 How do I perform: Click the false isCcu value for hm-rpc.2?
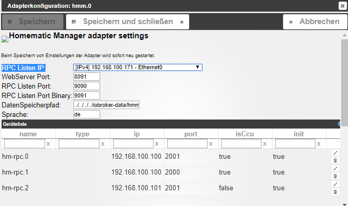tap(226, 188)
